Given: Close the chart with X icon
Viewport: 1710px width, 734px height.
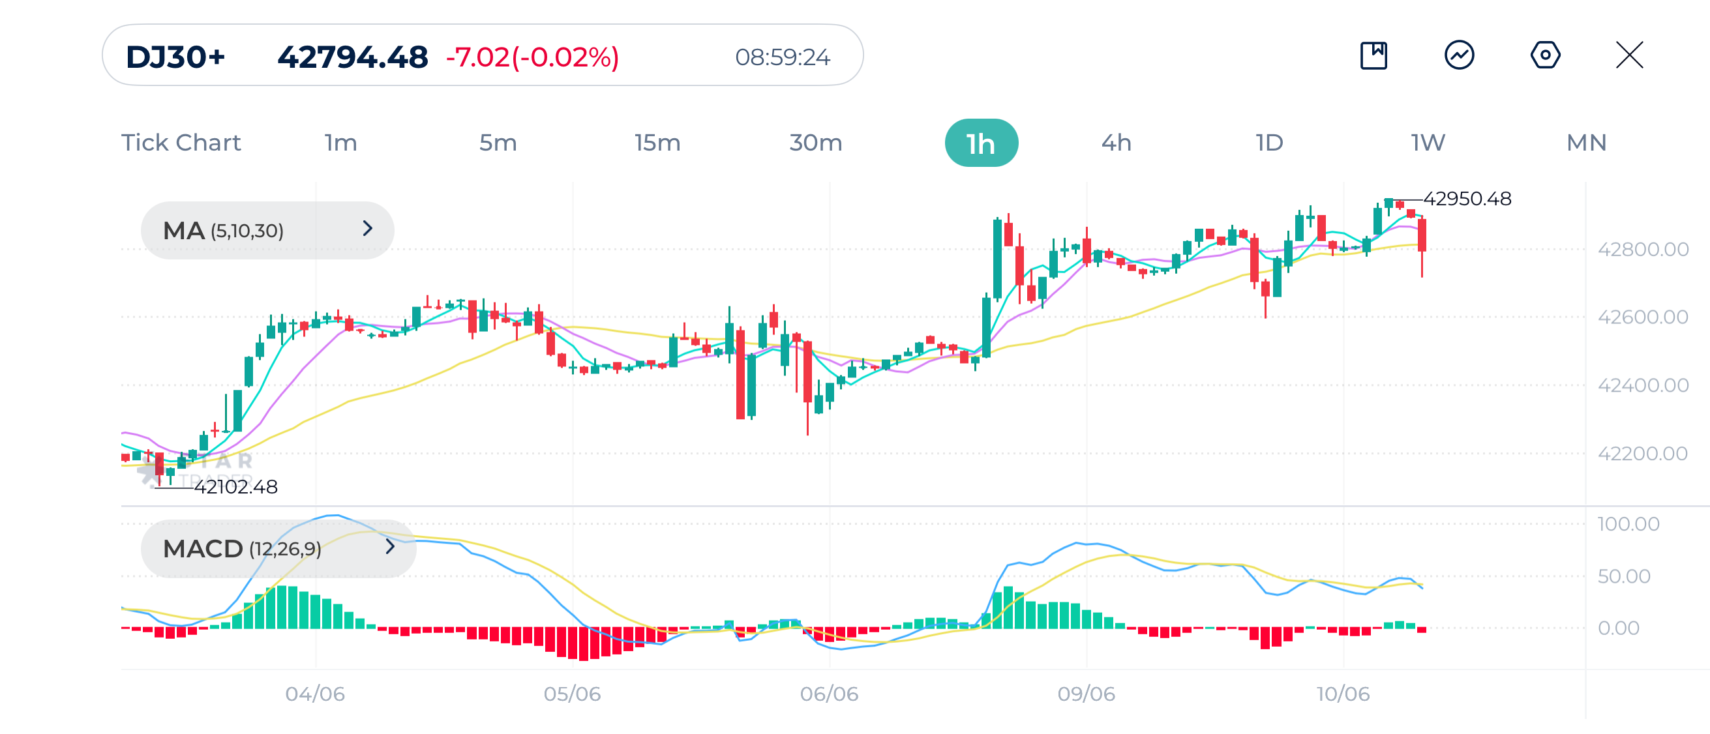Looking at the screenshot, I should pos(1629,55).
